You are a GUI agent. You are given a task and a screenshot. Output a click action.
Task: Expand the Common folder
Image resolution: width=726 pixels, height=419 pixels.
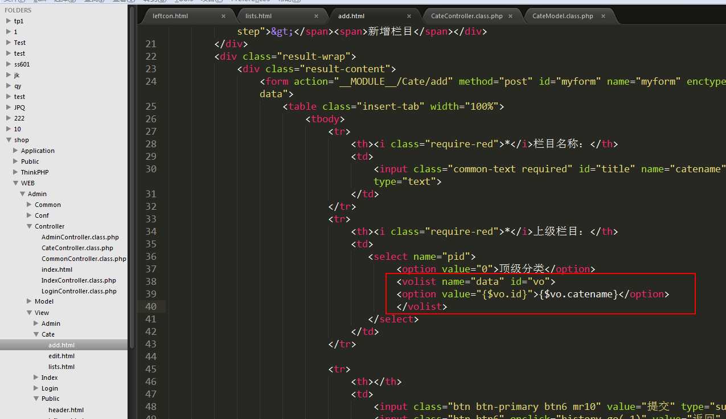pos(29,205)
